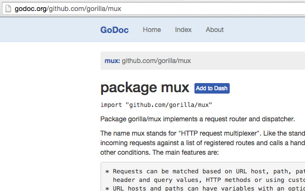Click the sentence about request router and dispatcher

(198, 119)
